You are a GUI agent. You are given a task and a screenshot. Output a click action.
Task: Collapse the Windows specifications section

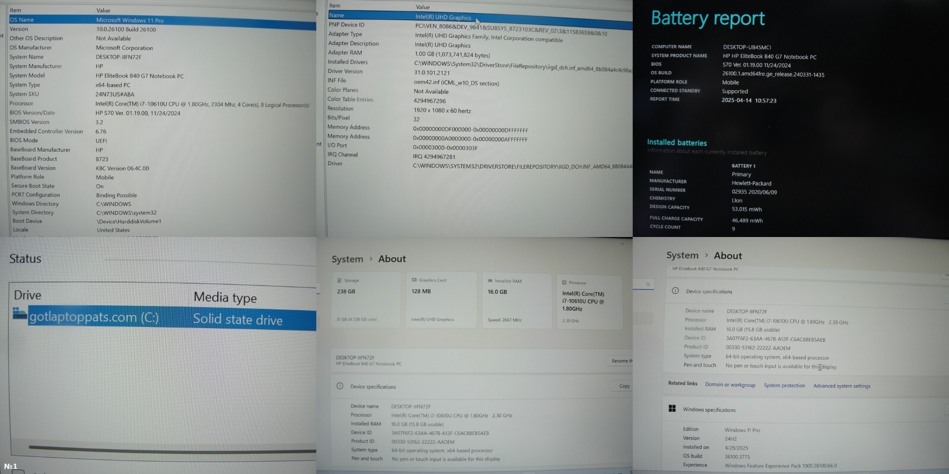click(807, 409)
